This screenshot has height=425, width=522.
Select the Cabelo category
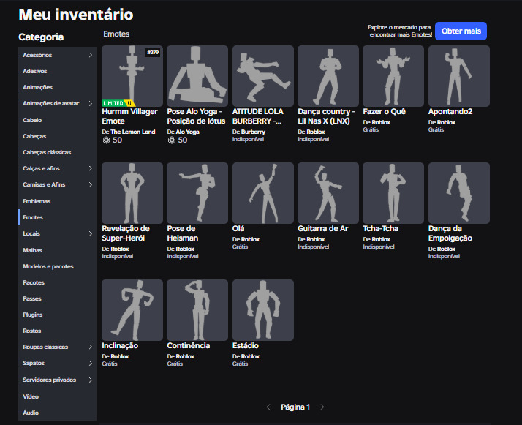33,119
